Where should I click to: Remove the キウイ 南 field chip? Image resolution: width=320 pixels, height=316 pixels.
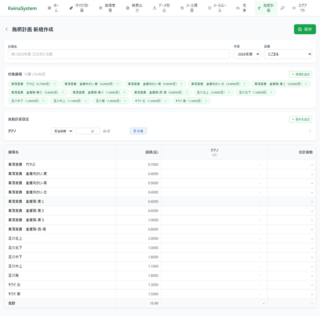coord(206,101)
